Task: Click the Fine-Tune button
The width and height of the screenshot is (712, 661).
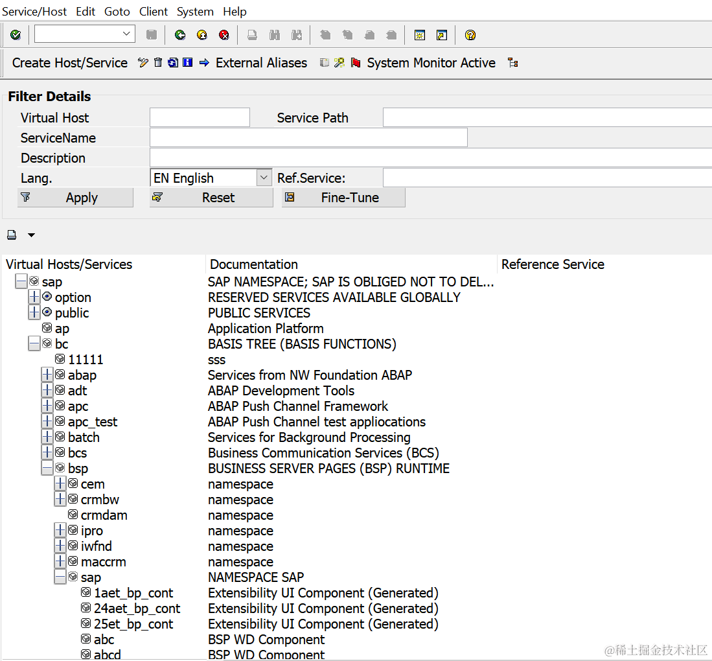Action: click(x=343, y=198)
